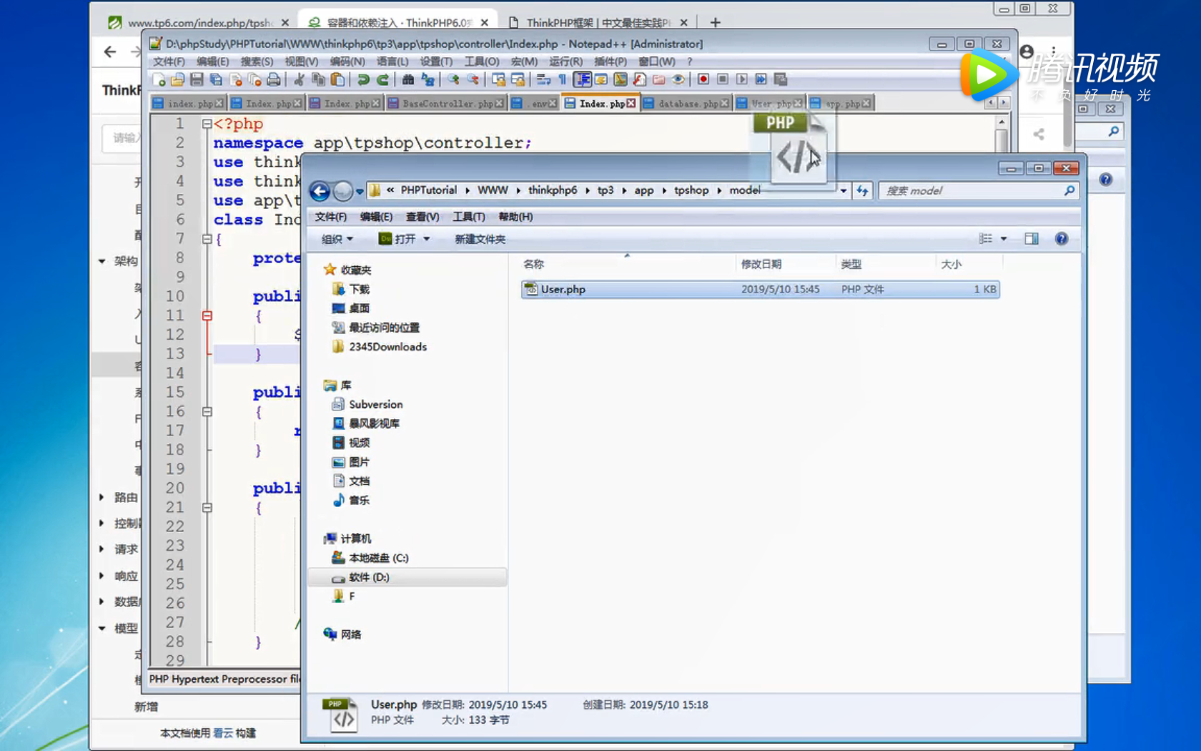1201x751 pixels.
Task: Open Explorer's 查看(V) menu
Action: 422,217
